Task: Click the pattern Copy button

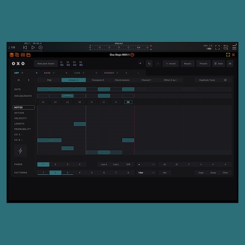Action: [201, 172]
